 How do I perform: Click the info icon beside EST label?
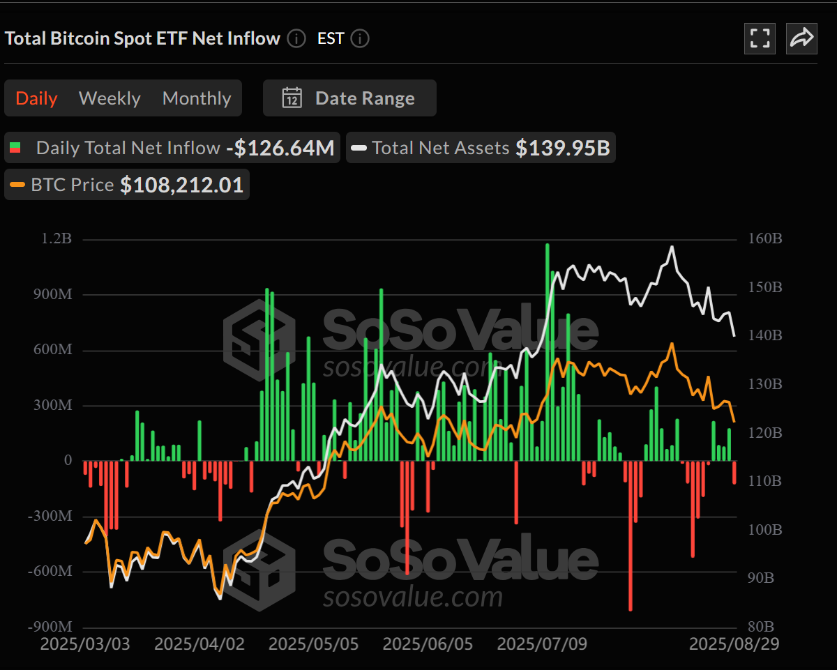pos(360,39)
